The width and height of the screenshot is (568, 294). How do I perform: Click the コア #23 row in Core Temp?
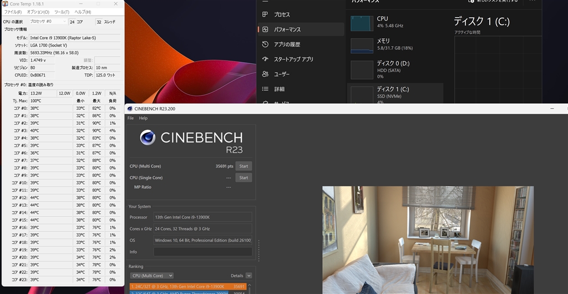(62, 280)
